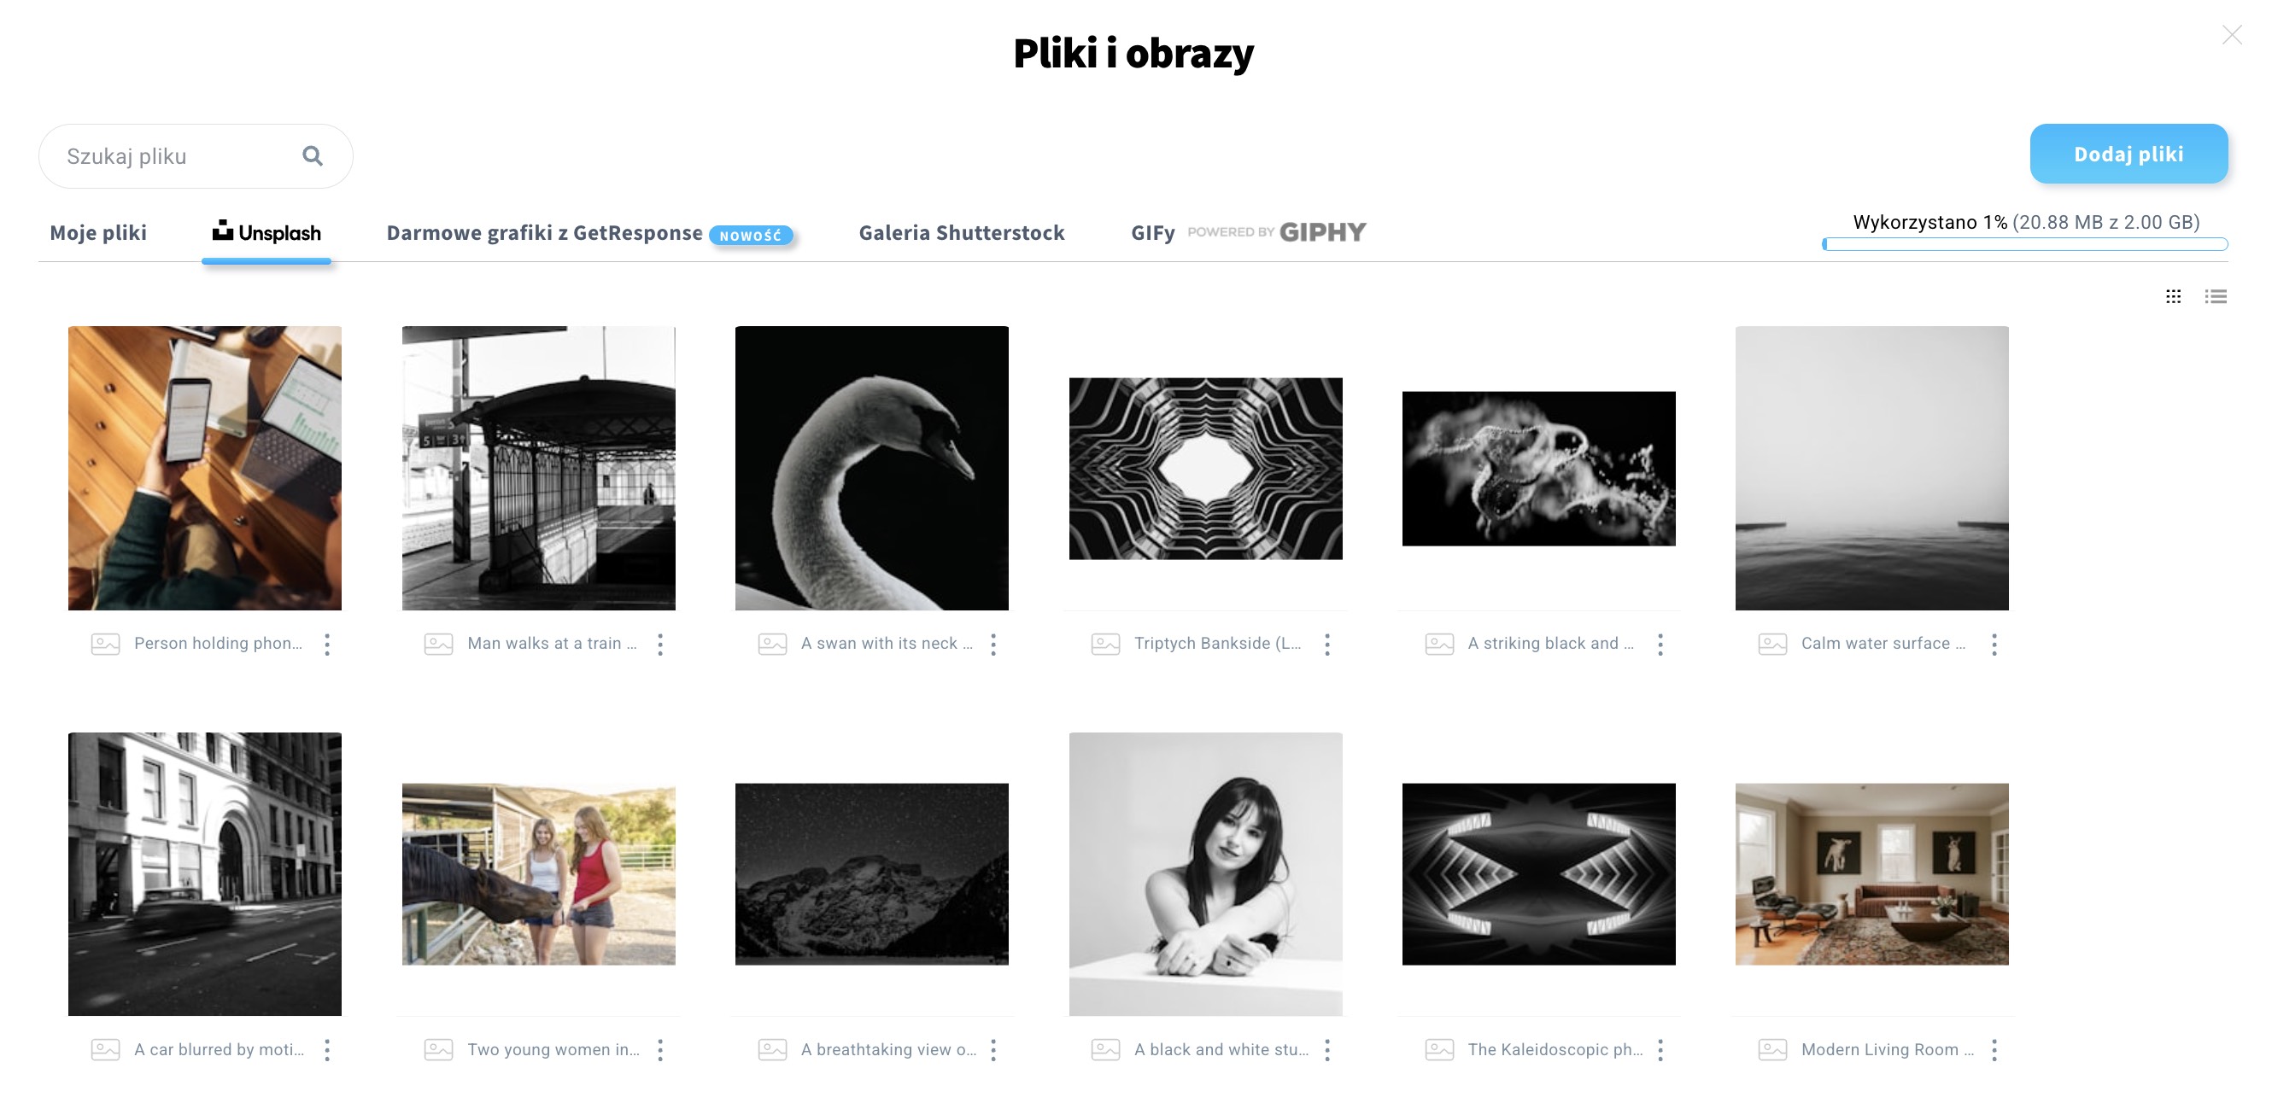Switch to grid view layout icon
Screen dimensions: 2272x1103
[2173, 296]
